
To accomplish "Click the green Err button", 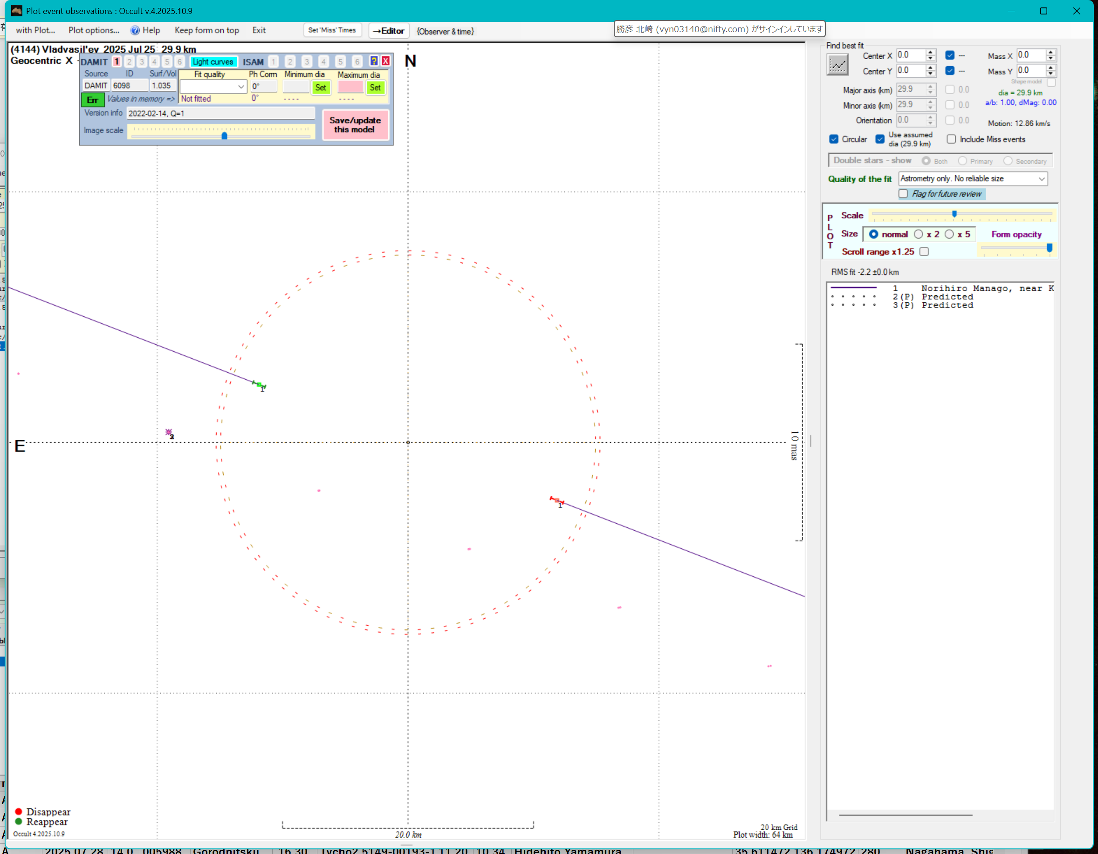I will (92, 100).
